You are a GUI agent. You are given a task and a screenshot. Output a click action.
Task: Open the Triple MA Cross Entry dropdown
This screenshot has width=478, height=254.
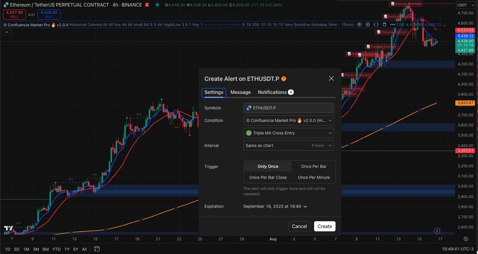point(288,133)
